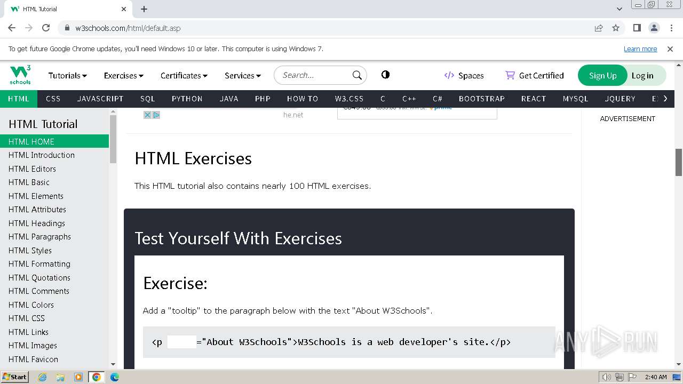Expand the Services dropdown
683x384 pixels.
point(243,75)
